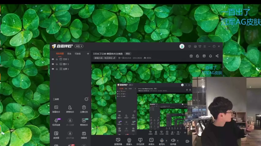Open the 主播任务 tool
This screenshot has height=146, width=261.
click(84, 109)
